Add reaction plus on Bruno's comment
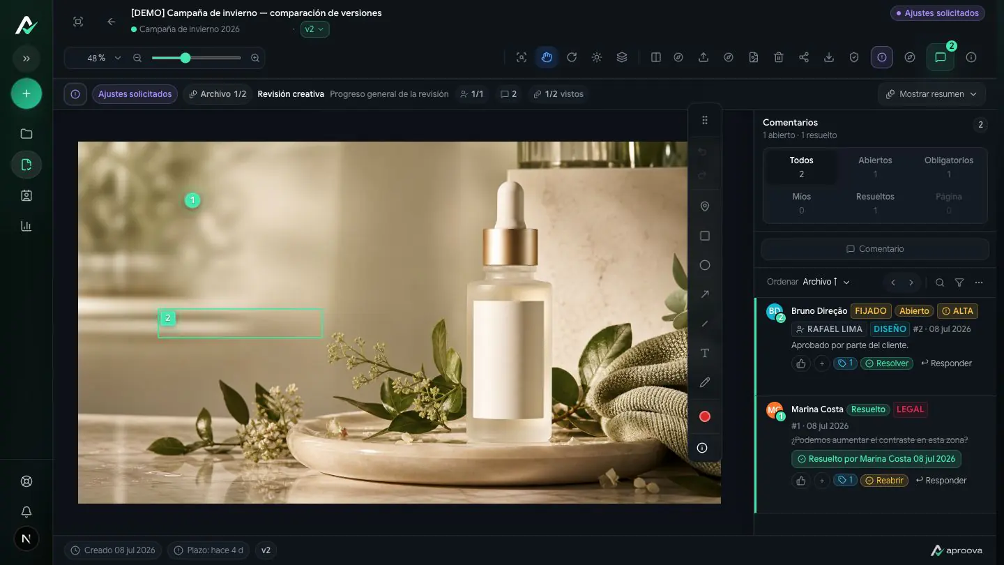This screenshot has height=565, width=1004. click(x=822, y=363)
